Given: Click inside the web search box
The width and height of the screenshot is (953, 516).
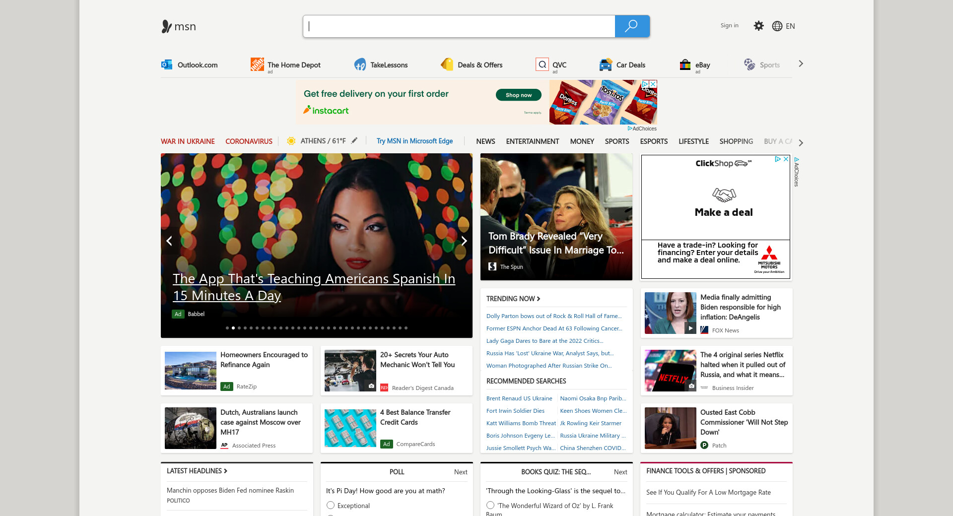Looking at the screenshot, I should (x=459, y=26).
